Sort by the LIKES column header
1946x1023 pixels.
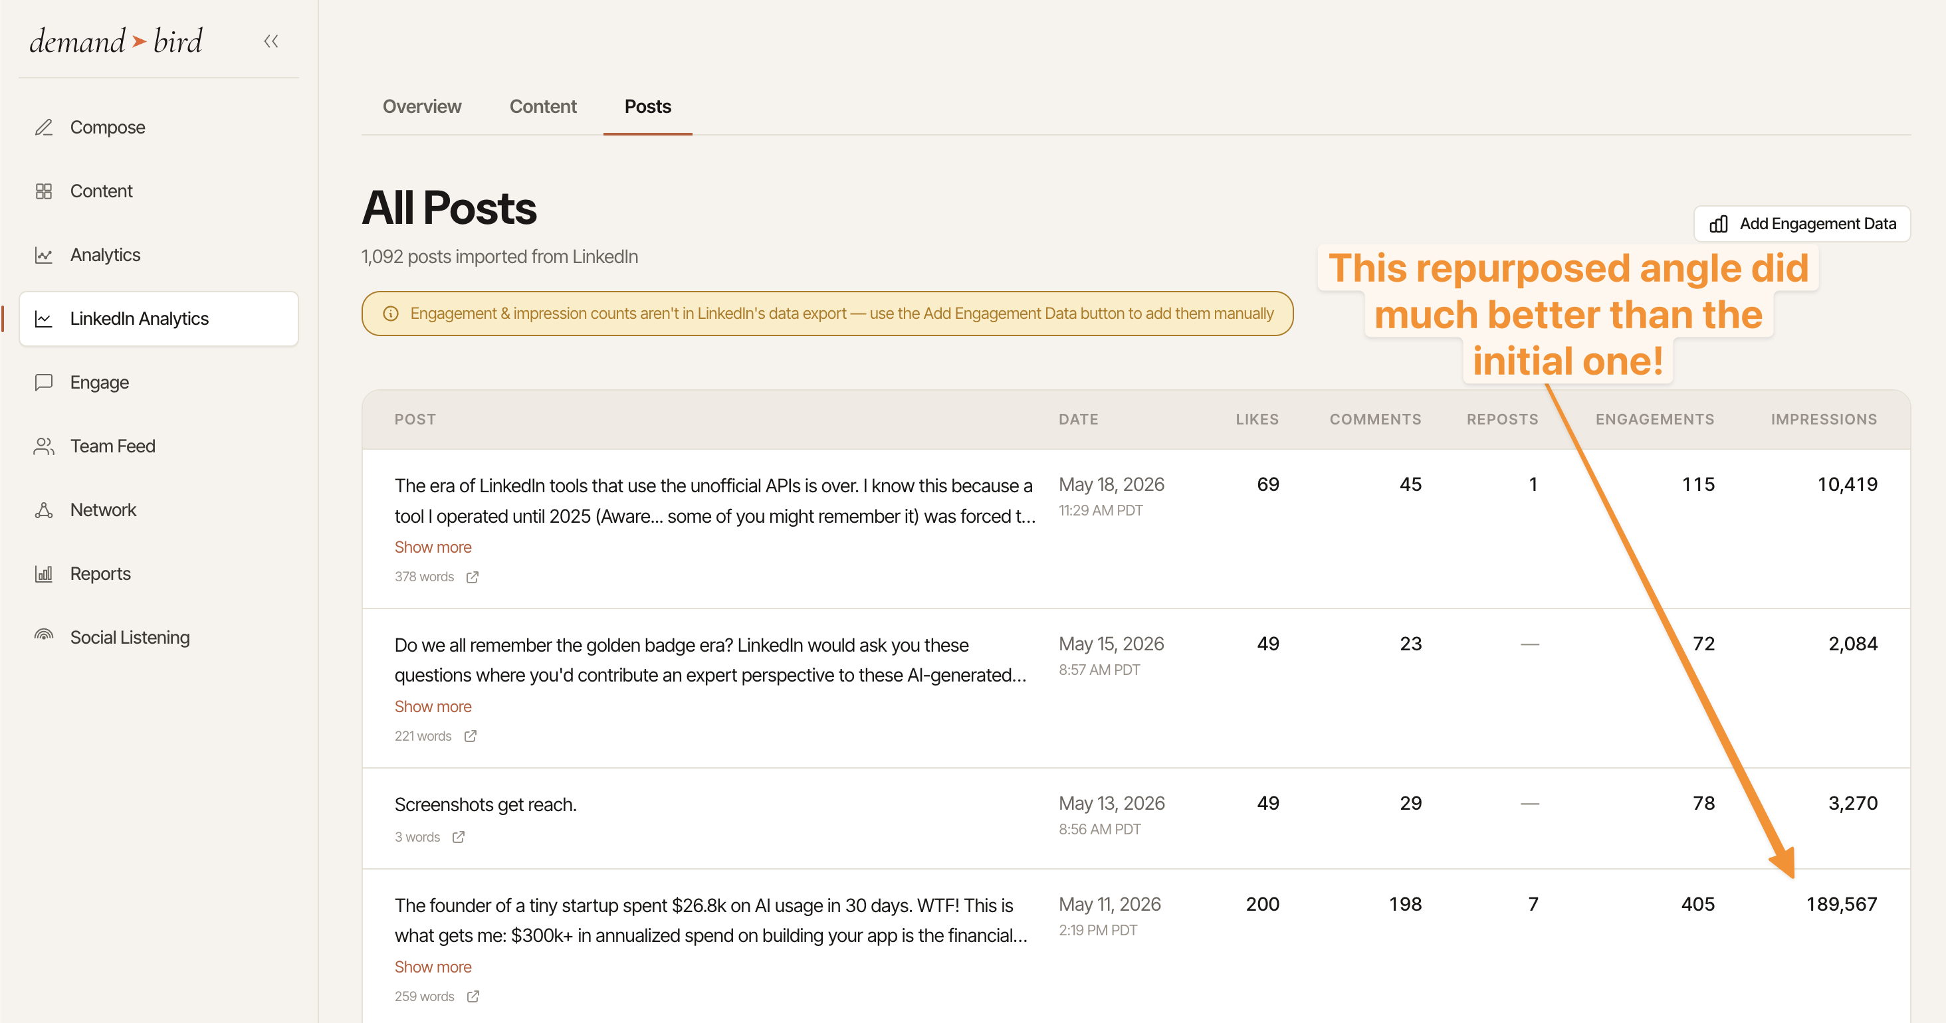pos(1257,419)
